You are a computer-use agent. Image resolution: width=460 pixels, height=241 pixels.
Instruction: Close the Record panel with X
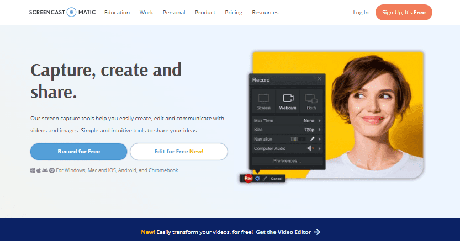coord(319,79)
